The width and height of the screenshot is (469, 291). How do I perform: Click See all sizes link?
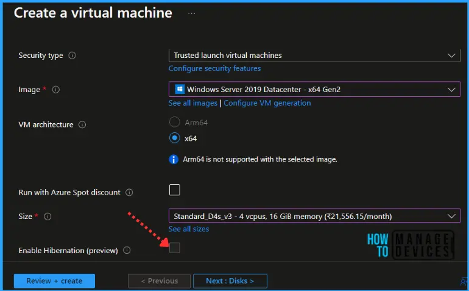(x=189, y=229)
